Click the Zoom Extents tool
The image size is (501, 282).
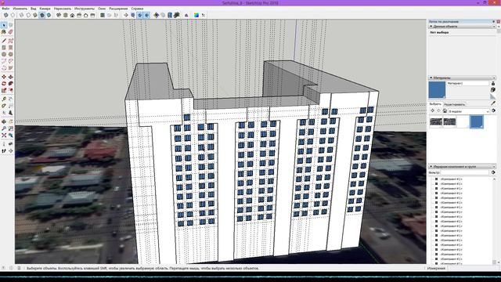[x=4, y=136]
